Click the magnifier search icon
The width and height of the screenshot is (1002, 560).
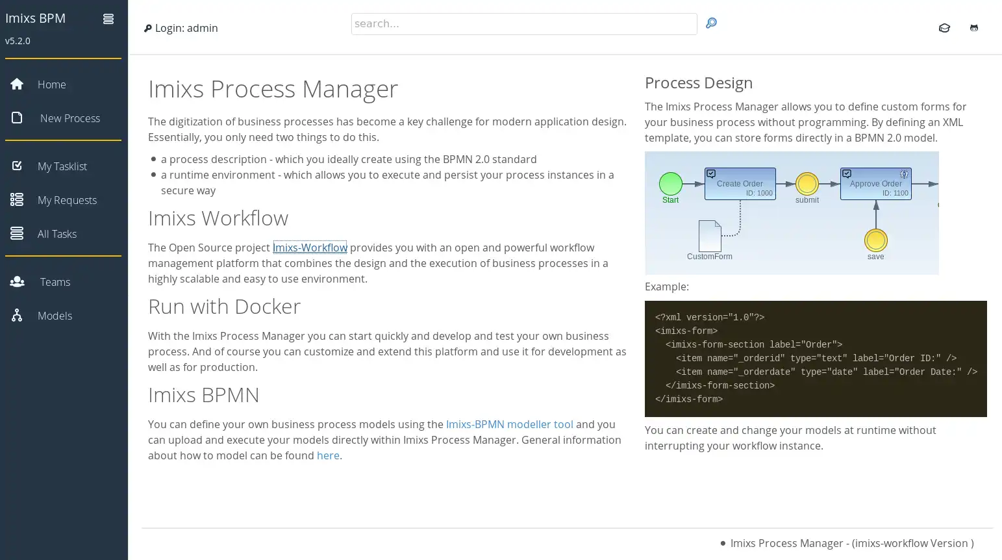711,23
